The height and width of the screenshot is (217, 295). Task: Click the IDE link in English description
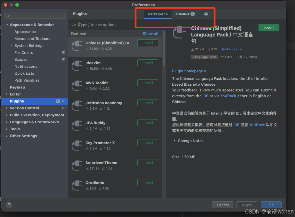[x=205, y=96]
